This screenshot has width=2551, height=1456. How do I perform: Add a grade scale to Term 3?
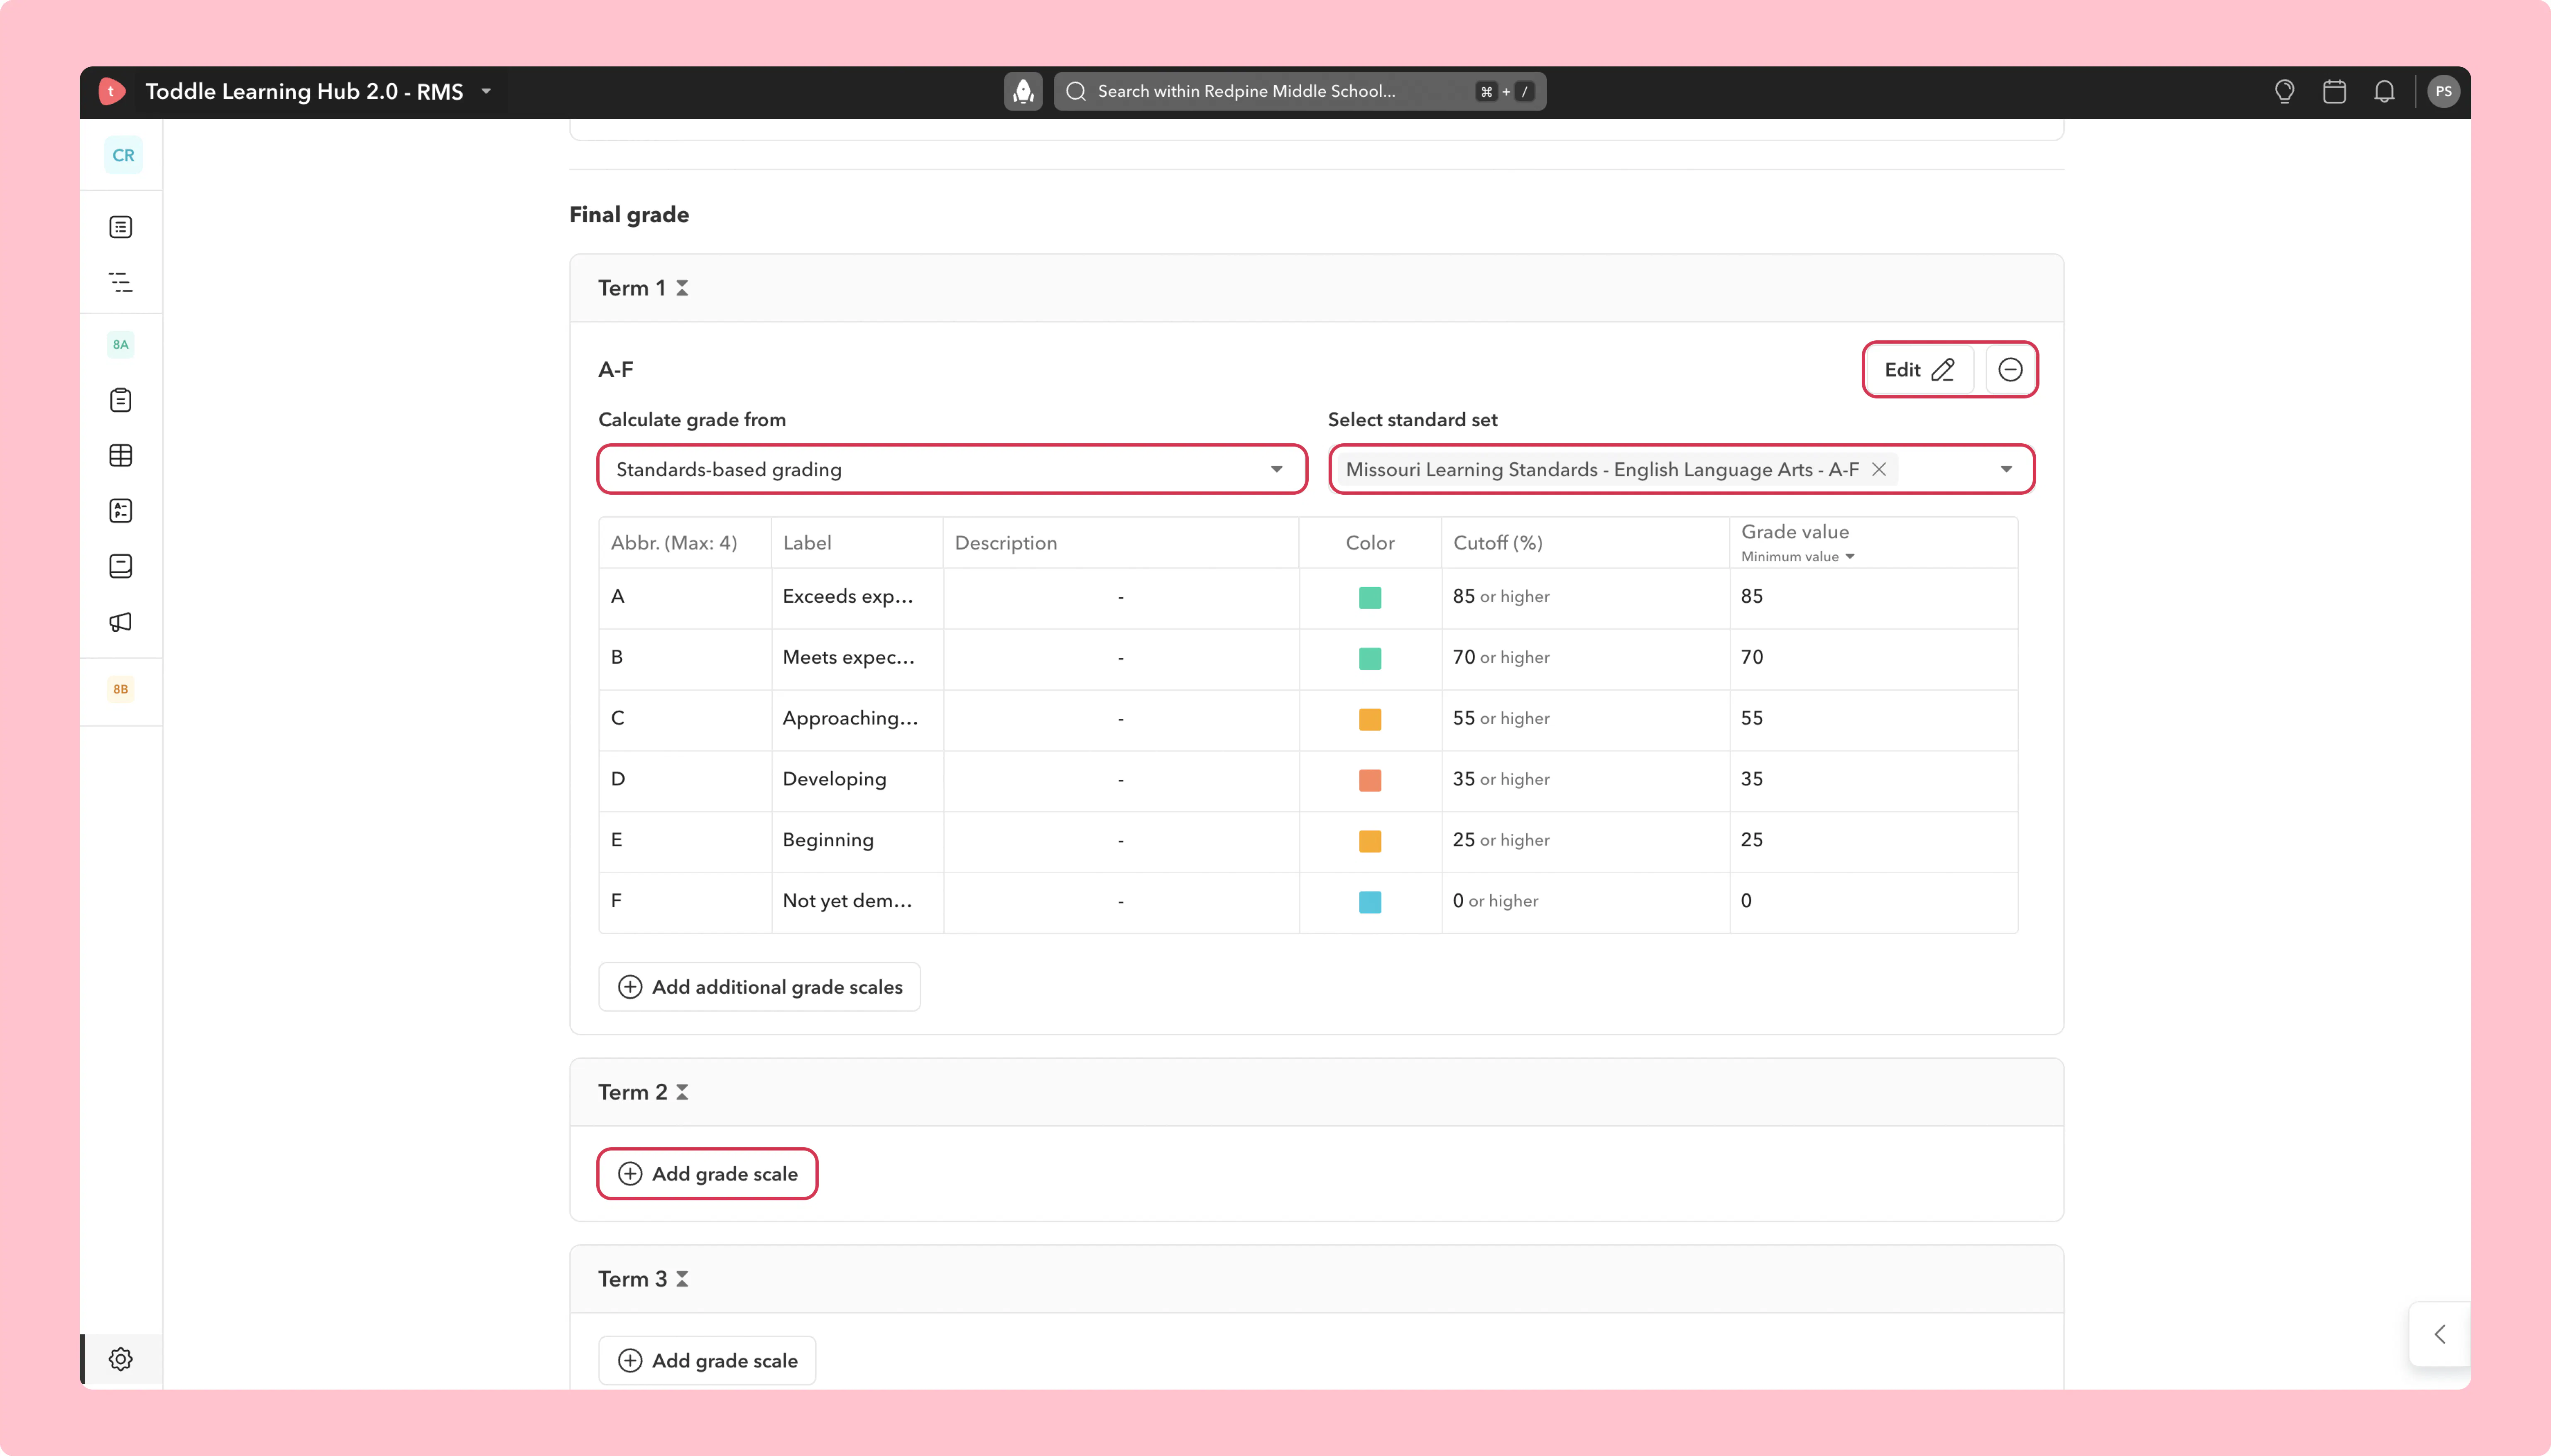(707, 1361)
